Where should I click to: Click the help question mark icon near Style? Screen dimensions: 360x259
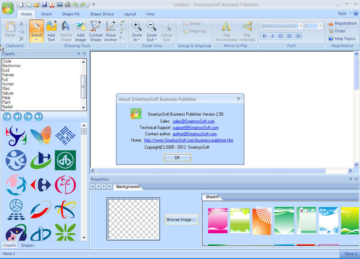356,13
